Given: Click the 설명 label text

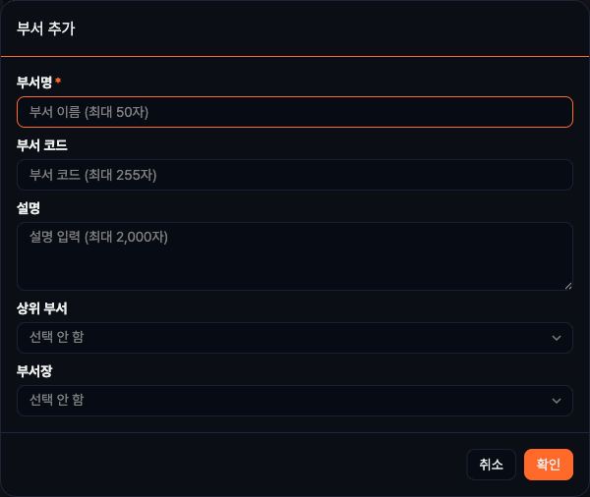Looking at the screenshot, I should [x=29, y=207].
